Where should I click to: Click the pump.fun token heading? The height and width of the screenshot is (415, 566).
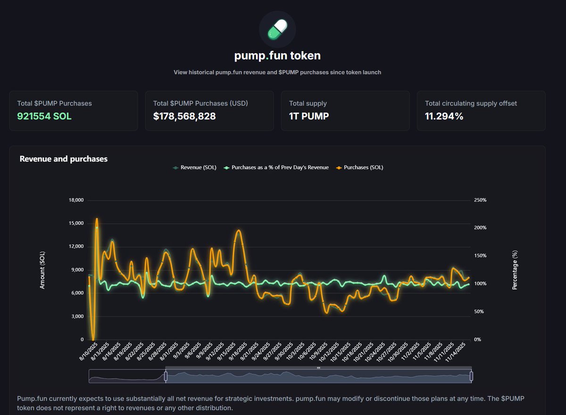pos(277,56)
